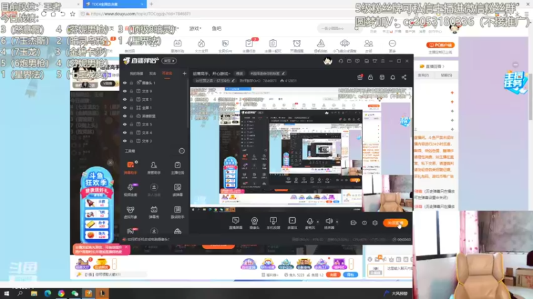
Task: Switch to the orange-highlighted scene tab
Action: click(x=167, y=74)
